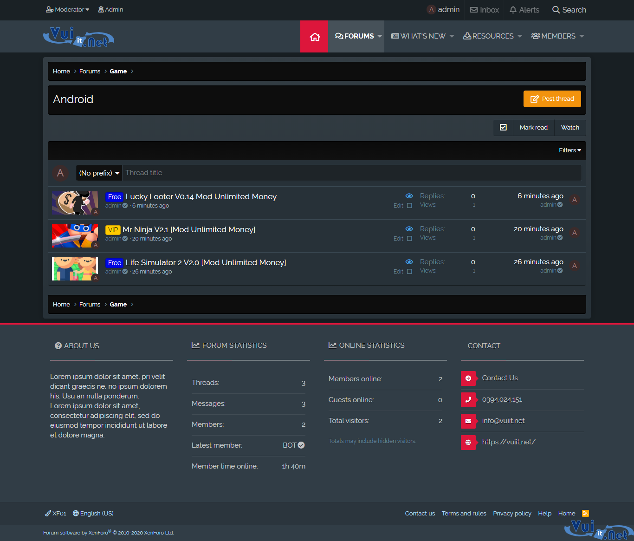Viewport: 634px width, 541px height.
Task: Click the Mark read button
Action: (533, 127)
